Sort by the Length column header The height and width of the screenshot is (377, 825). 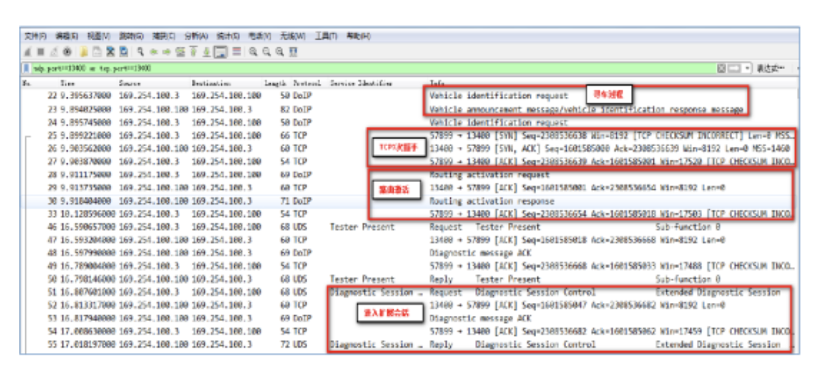276,83
